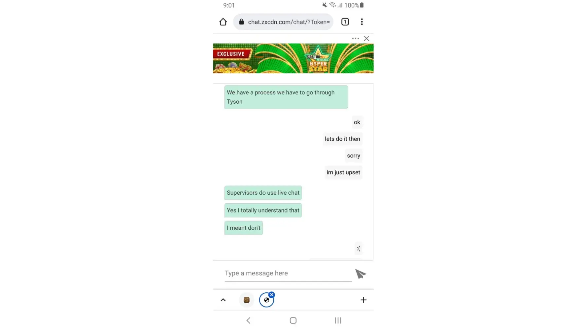Open the tab switcher showing 1 tab

coord(345,22)
